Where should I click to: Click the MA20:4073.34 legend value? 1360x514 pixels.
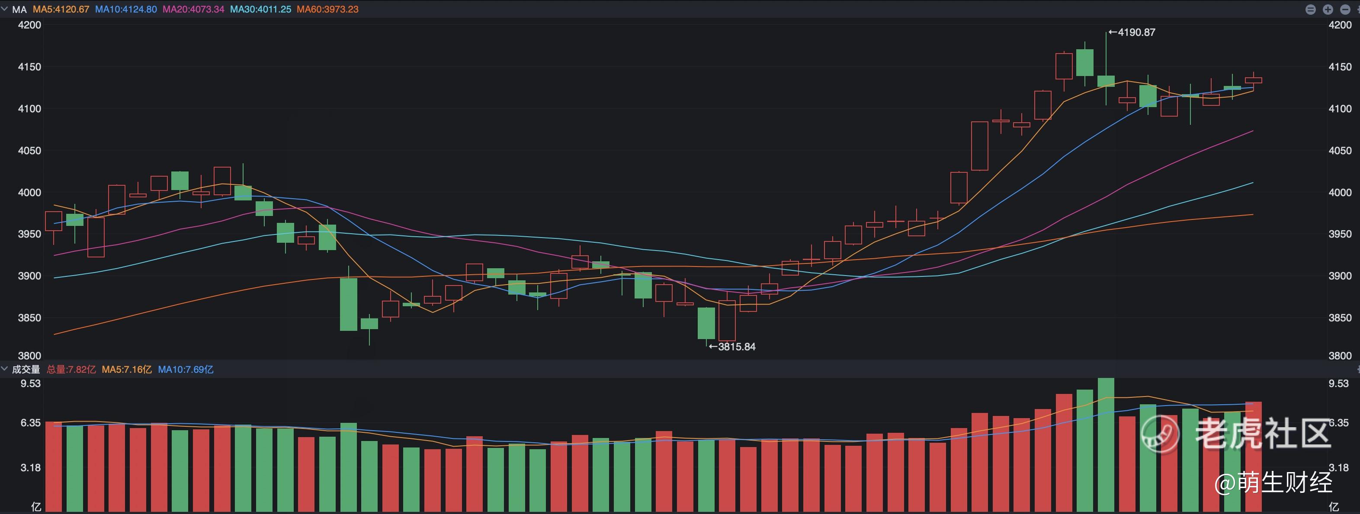point(193,10)
